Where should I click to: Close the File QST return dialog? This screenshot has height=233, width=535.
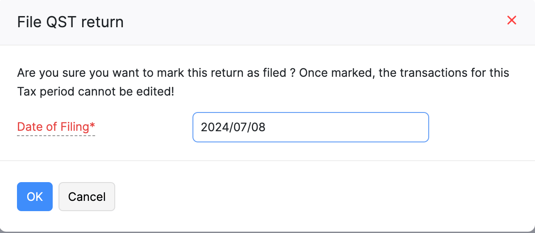point(511,20)
